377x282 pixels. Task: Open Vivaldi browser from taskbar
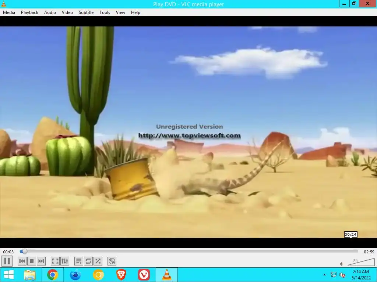(144, 275)
